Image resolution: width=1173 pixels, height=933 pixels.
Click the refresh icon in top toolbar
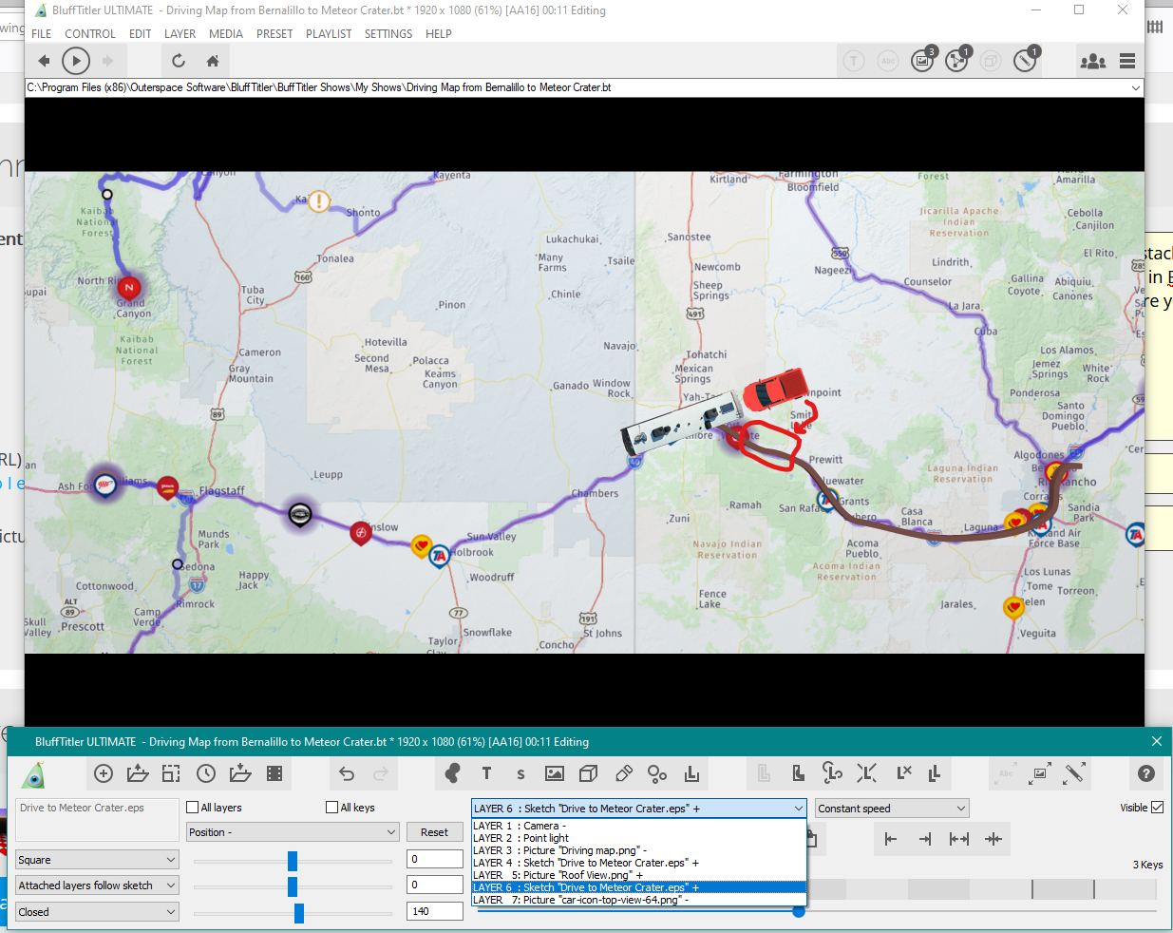(x=179, y=61)
